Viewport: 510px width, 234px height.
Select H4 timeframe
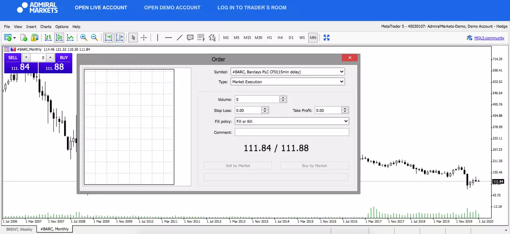(x=280, y=38)
